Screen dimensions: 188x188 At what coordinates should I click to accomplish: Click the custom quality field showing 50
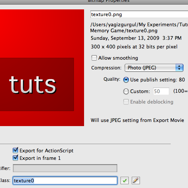[161, 91]
